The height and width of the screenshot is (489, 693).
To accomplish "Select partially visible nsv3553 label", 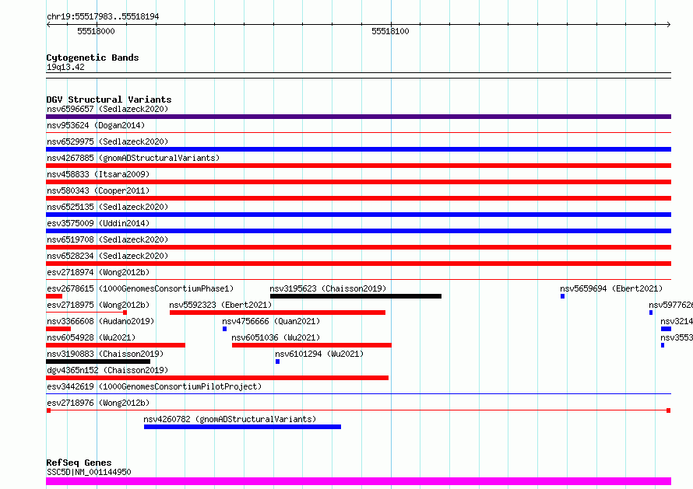I will [x=677, y=337].
